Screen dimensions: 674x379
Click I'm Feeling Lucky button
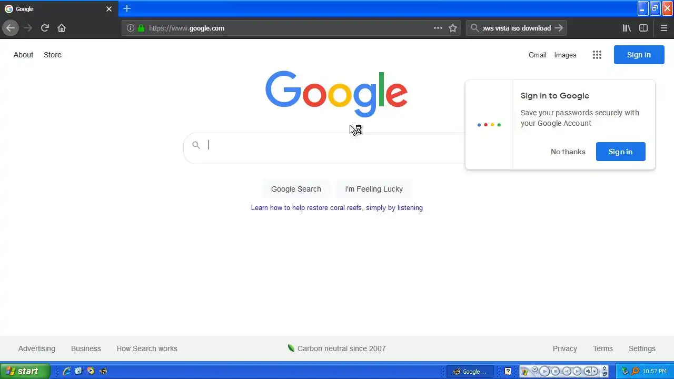click(374, 189)
